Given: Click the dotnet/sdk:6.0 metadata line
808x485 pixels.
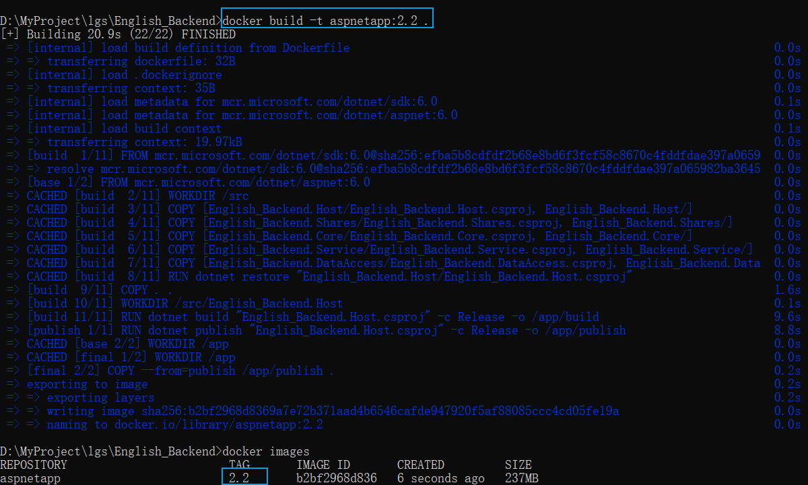Looking at the screenshot, I should pos(232,102).
